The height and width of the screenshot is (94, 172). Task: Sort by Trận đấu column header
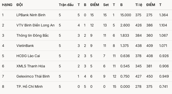(x=66, y=5)
